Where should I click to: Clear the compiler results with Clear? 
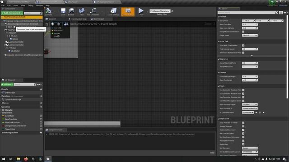tap(212, 153)
